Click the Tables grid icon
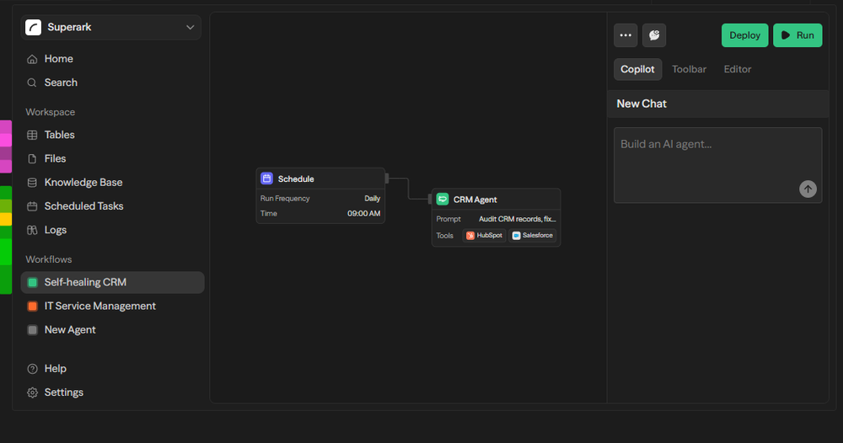 click(32, 136)
